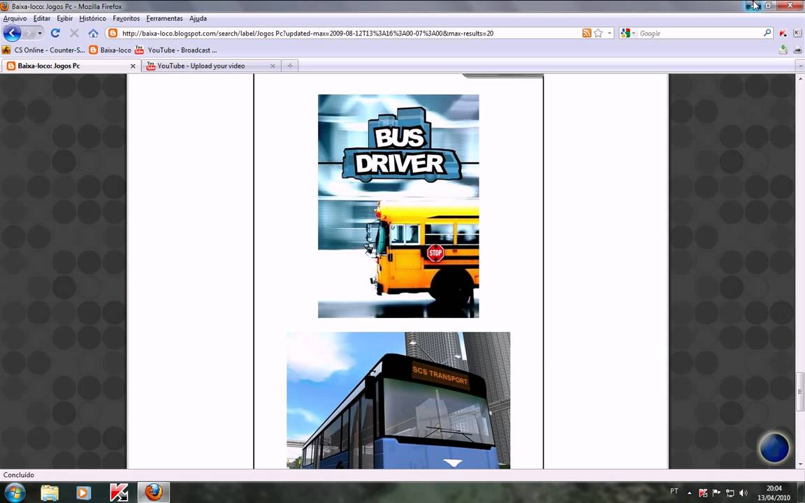Click the search magnifying glass icon
805x503 pixels.
[767, 33]
